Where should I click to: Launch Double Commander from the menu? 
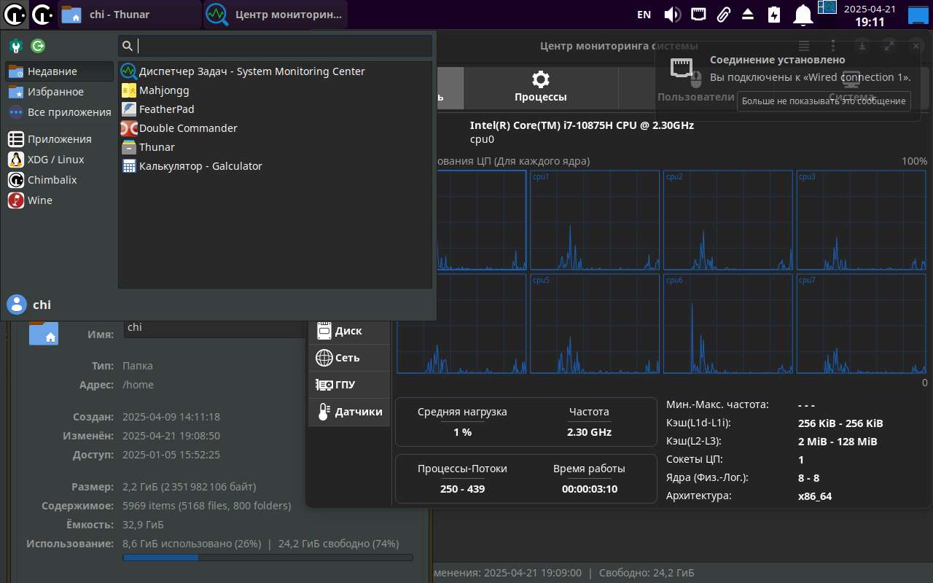pyautogui.click(x=275, y=128)
